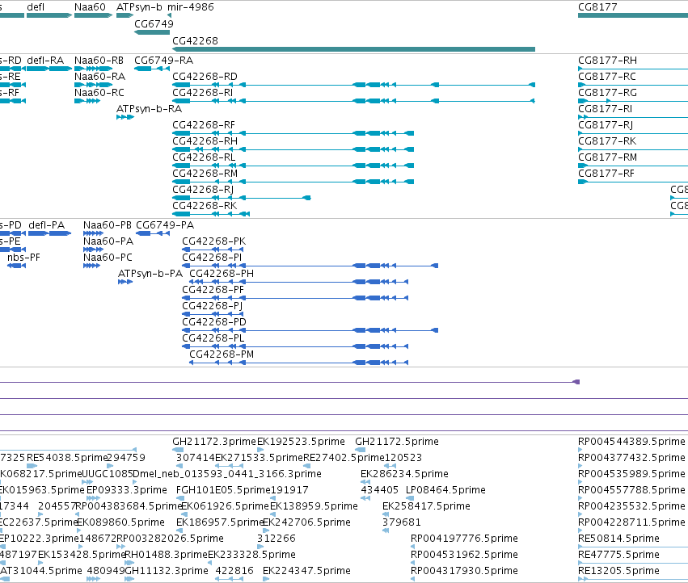Click the mir-4986 gene label
The width and height of the screenshot is (688, 583).
191,7
